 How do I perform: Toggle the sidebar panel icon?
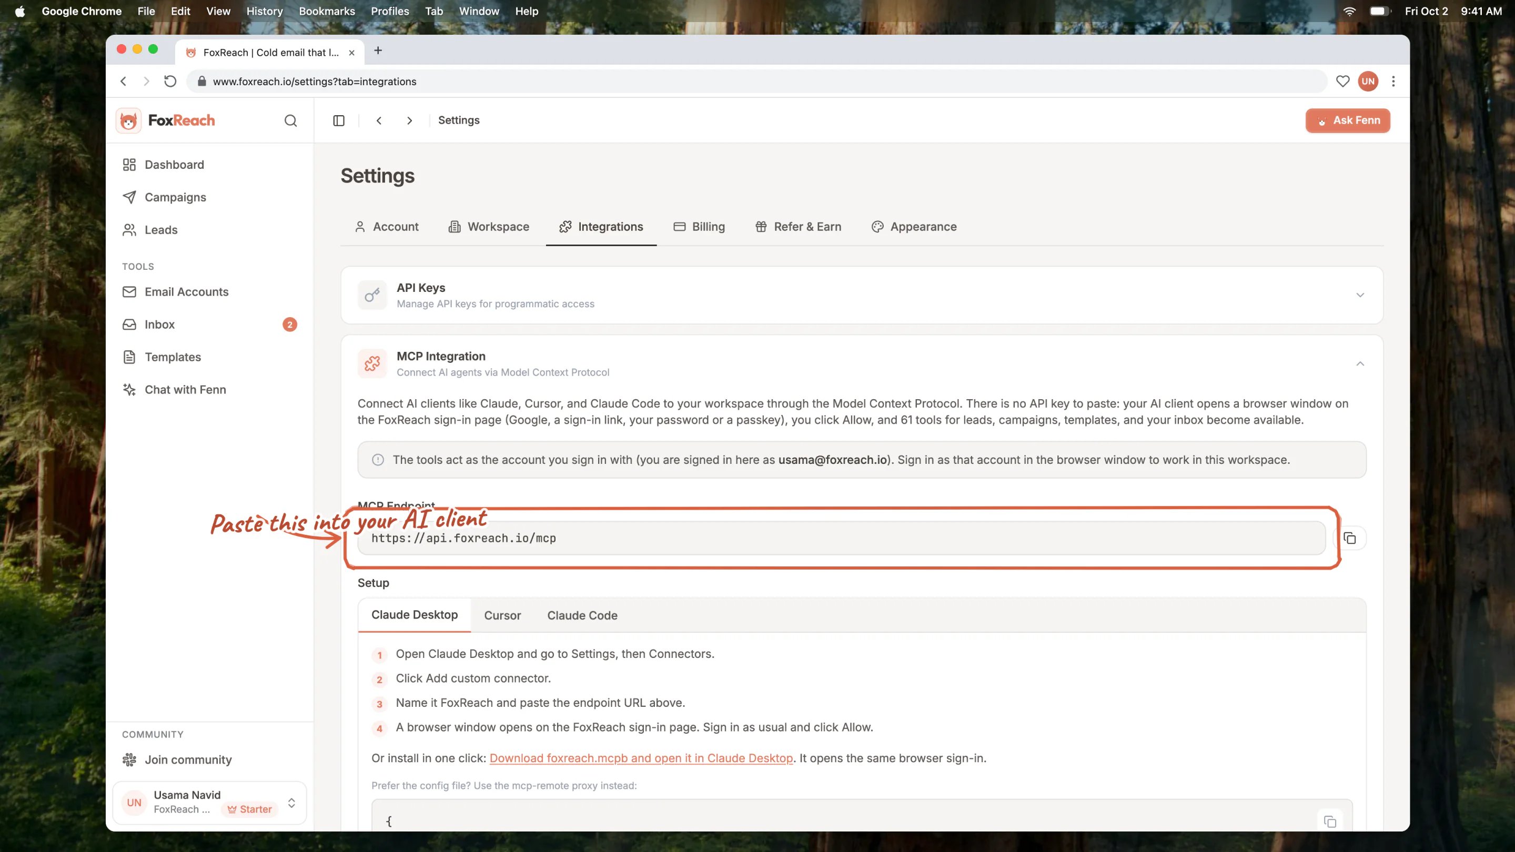(339, 120)
